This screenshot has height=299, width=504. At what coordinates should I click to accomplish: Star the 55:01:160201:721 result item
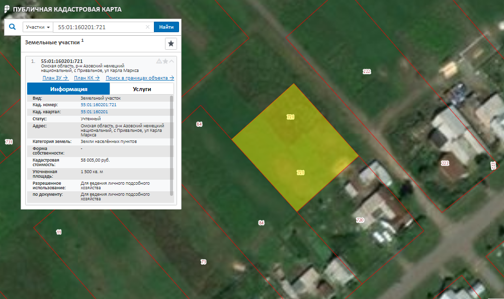[165, 61]
